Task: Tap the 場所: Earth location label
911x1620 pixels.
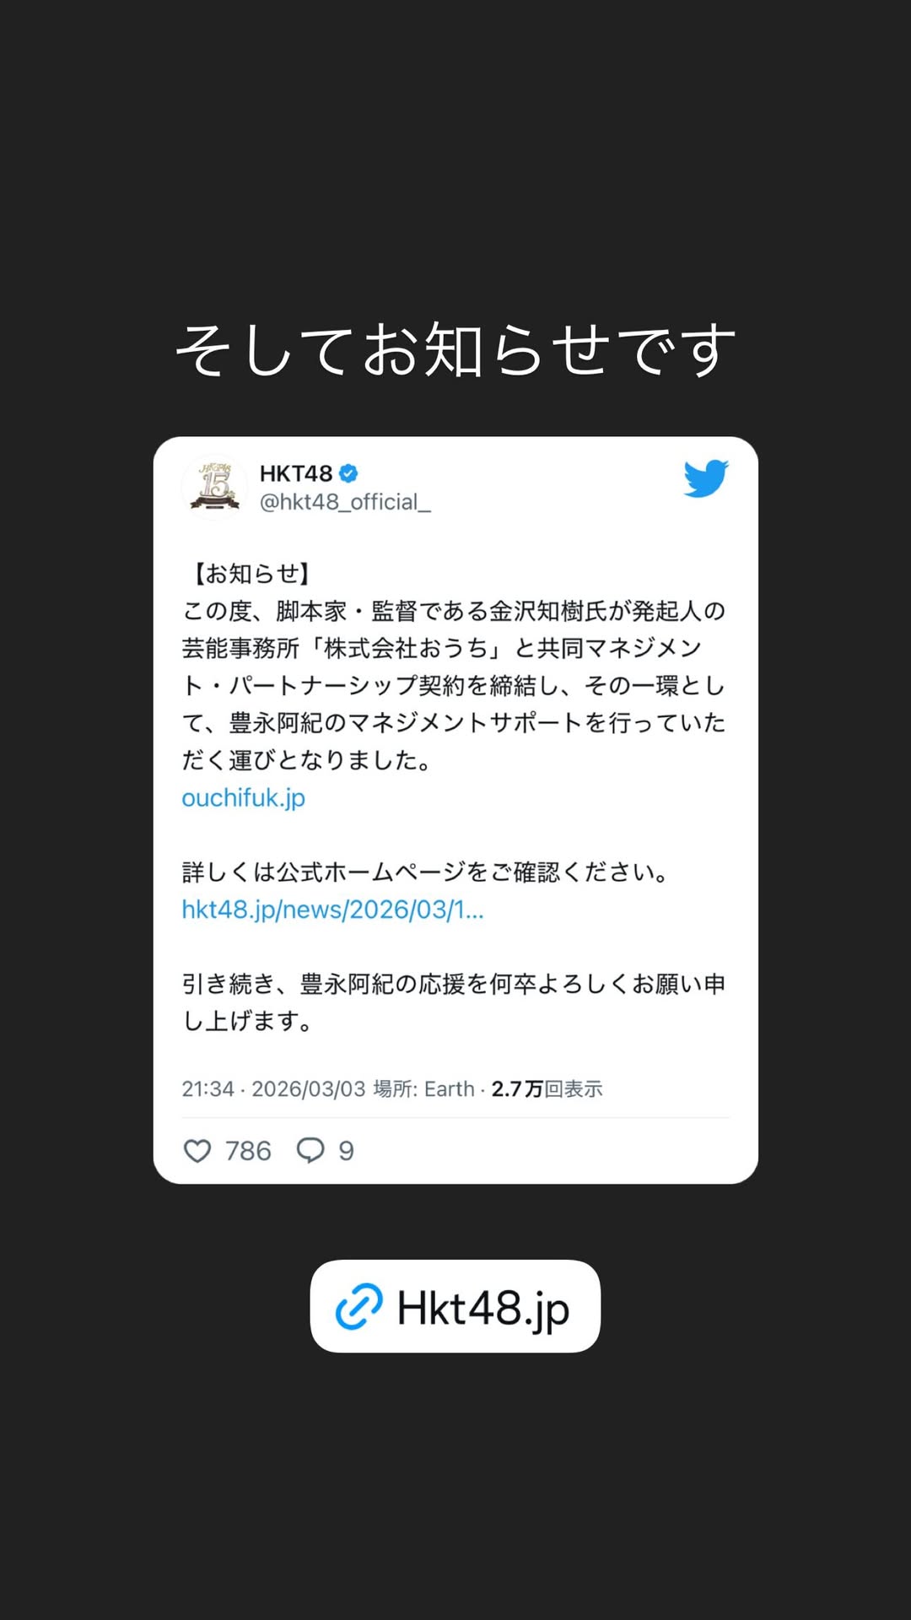Action: [423, 1089]
